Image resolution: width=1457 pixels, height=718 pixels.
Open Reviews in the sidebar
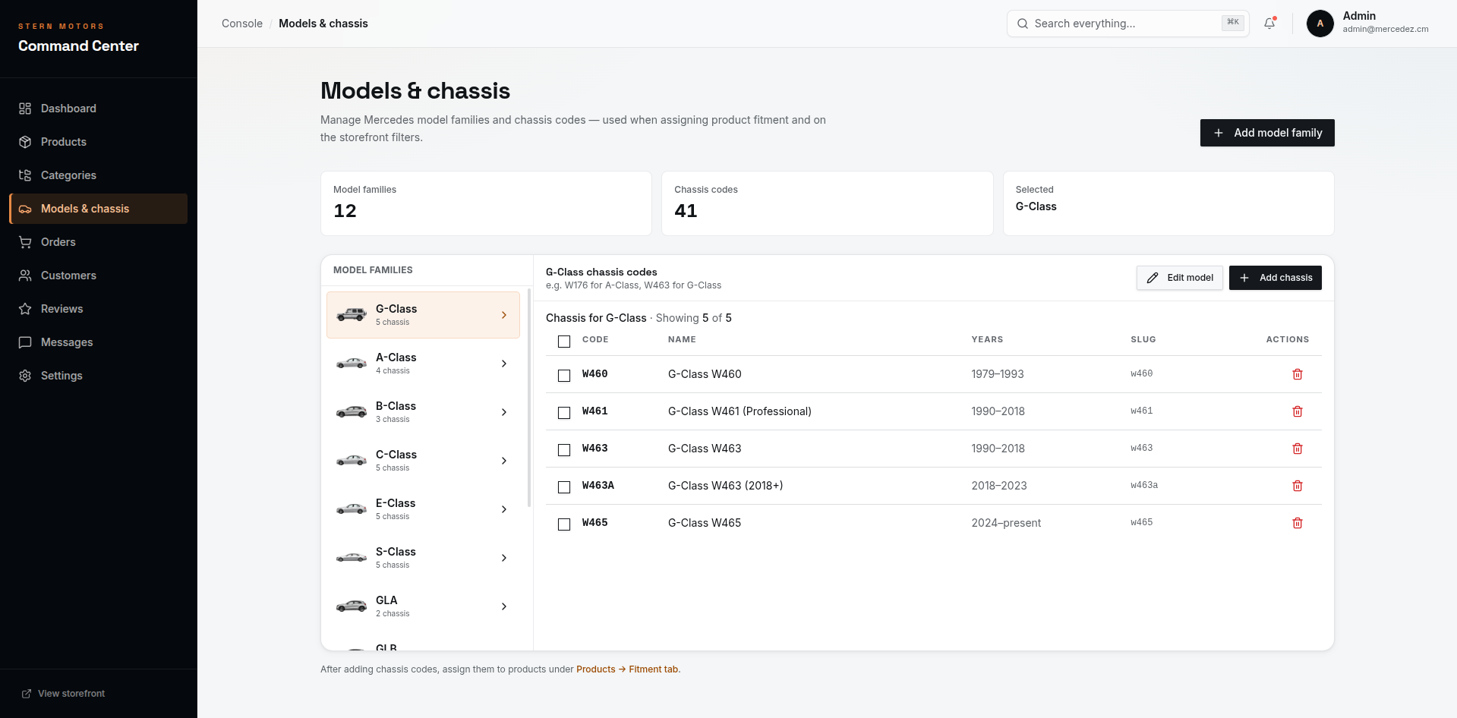tap(98, 309)
